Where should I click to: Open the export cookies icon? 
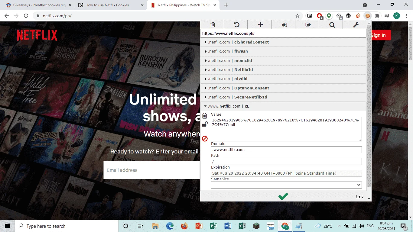tap(308, 25)
